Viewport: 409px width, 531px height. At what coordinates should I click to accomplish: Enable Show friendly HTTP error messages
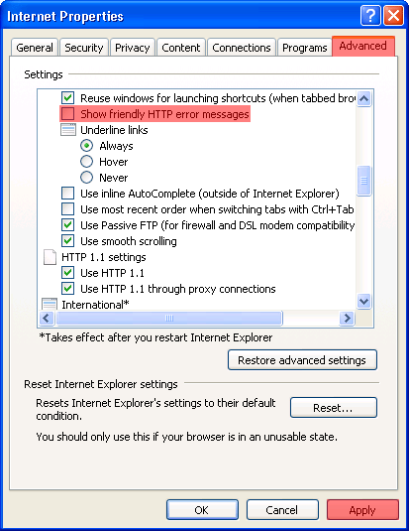tap(68, 114)
